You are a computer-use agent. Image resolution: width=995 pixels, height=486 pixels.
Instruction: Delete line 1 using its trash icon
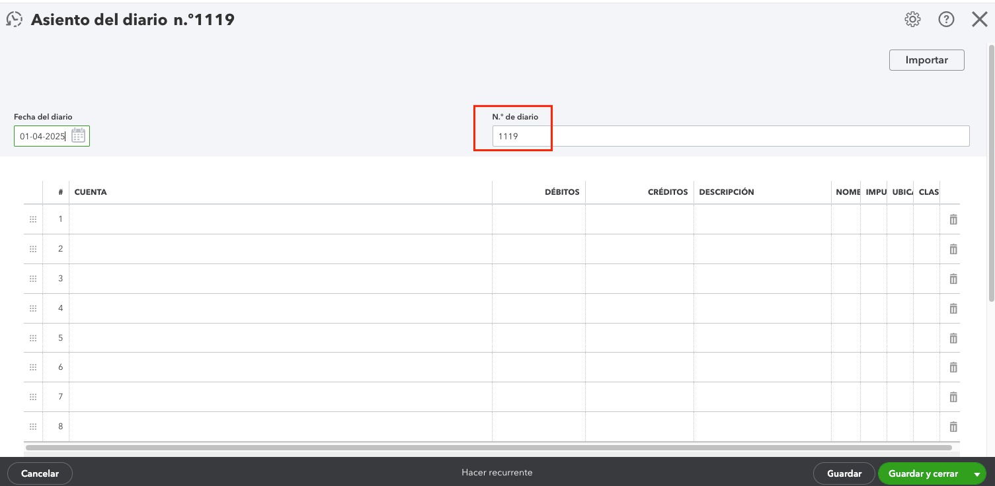click(953, 219)
